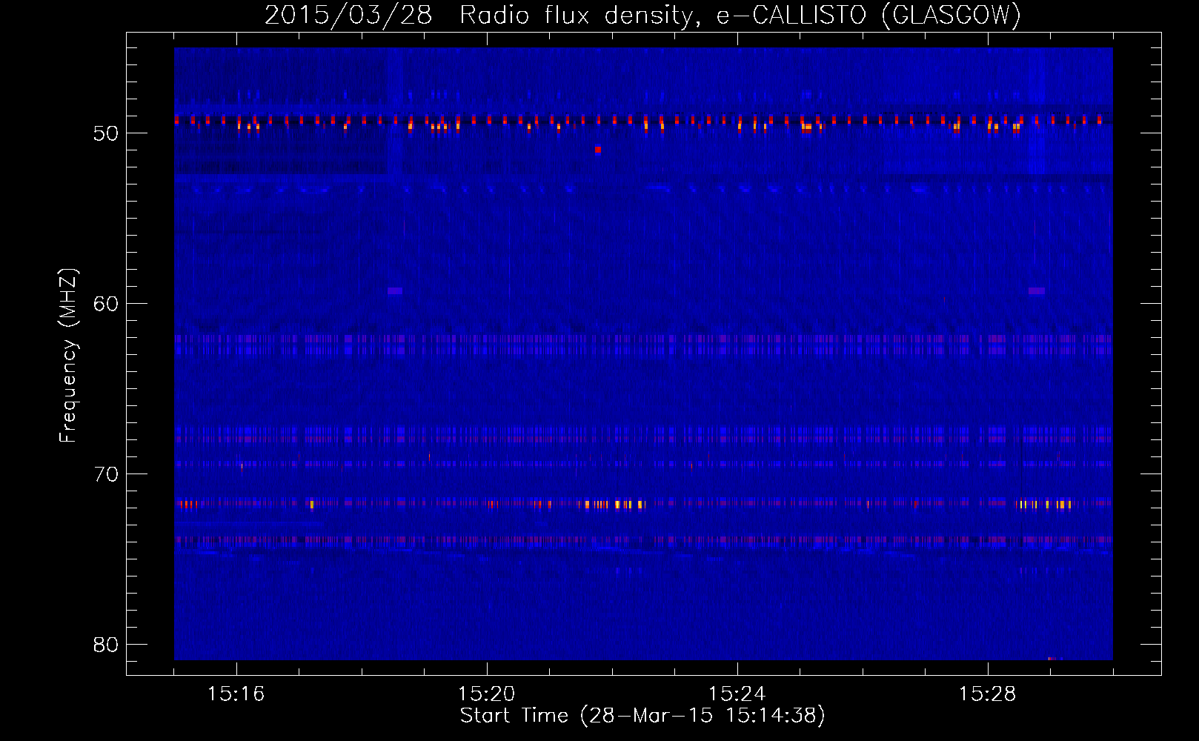Click the 15:16 time tick label
Screen dimensions: 1199x741
click(x=236, y=694)
